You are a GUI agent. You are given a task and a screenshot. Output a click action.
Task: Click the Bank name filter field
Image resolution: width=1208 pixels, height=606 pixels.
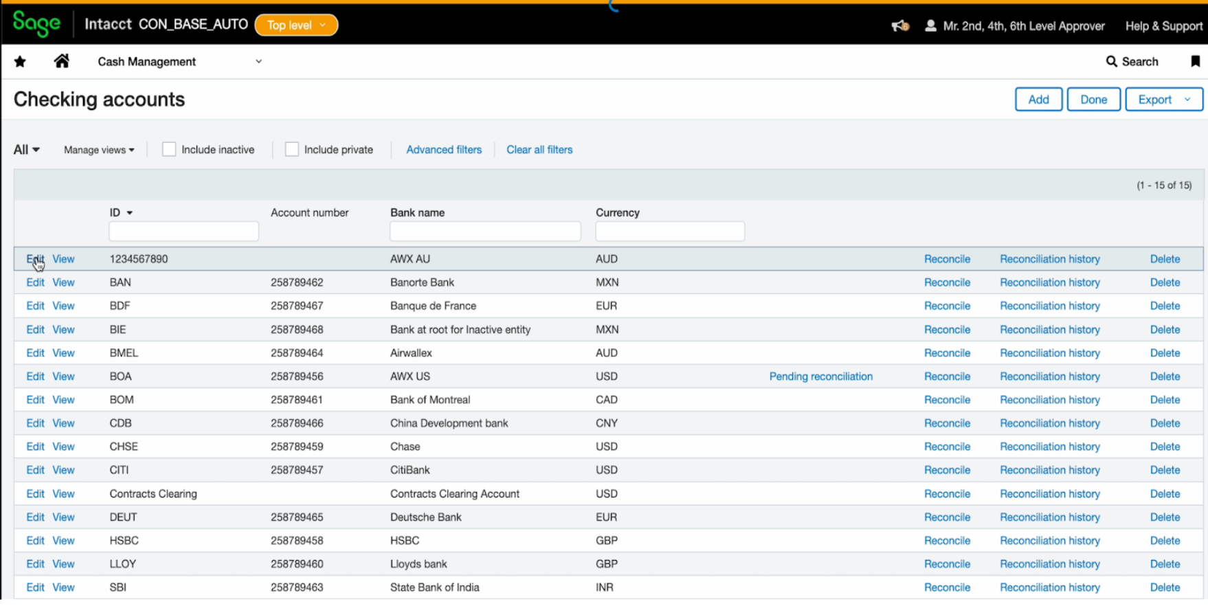tap(484, 232)
